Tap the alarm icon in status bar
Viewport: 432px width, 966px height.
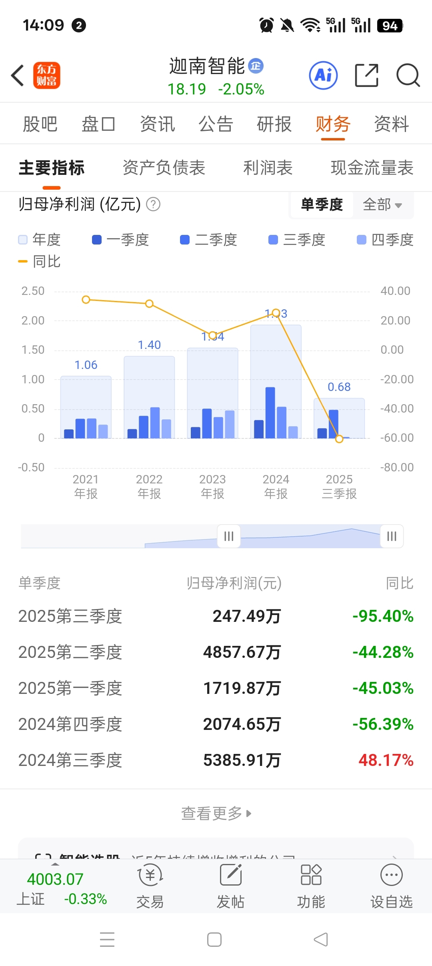(267, 25)
